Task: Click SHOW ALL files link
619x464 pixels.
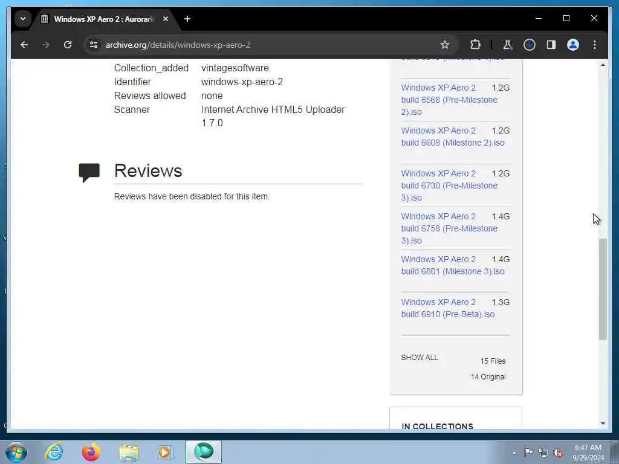Action: [x=420, y=358]
